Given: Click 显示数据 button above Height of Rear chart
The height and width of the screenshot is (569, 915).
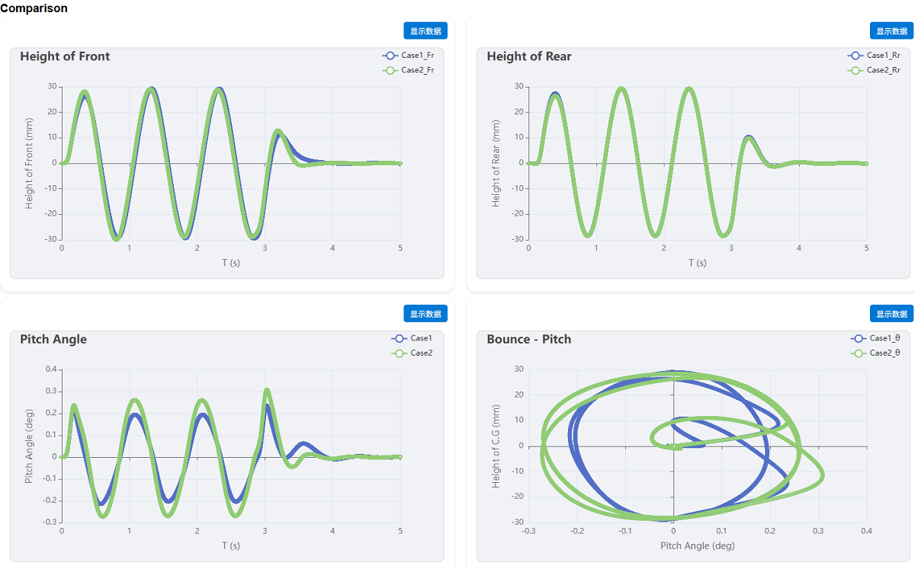Looking at the screenshot, I should click(891, 31).
